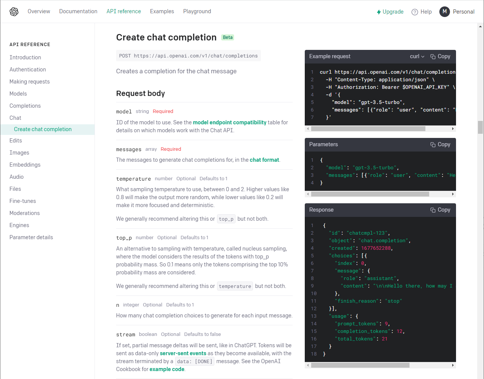Click the Personal account avatar
Viewport: 484px width, 379px height.
[445, 12]
